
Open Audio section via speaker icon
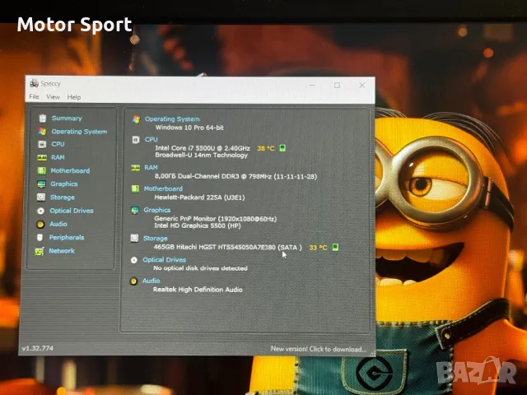(x=40, y=224)
